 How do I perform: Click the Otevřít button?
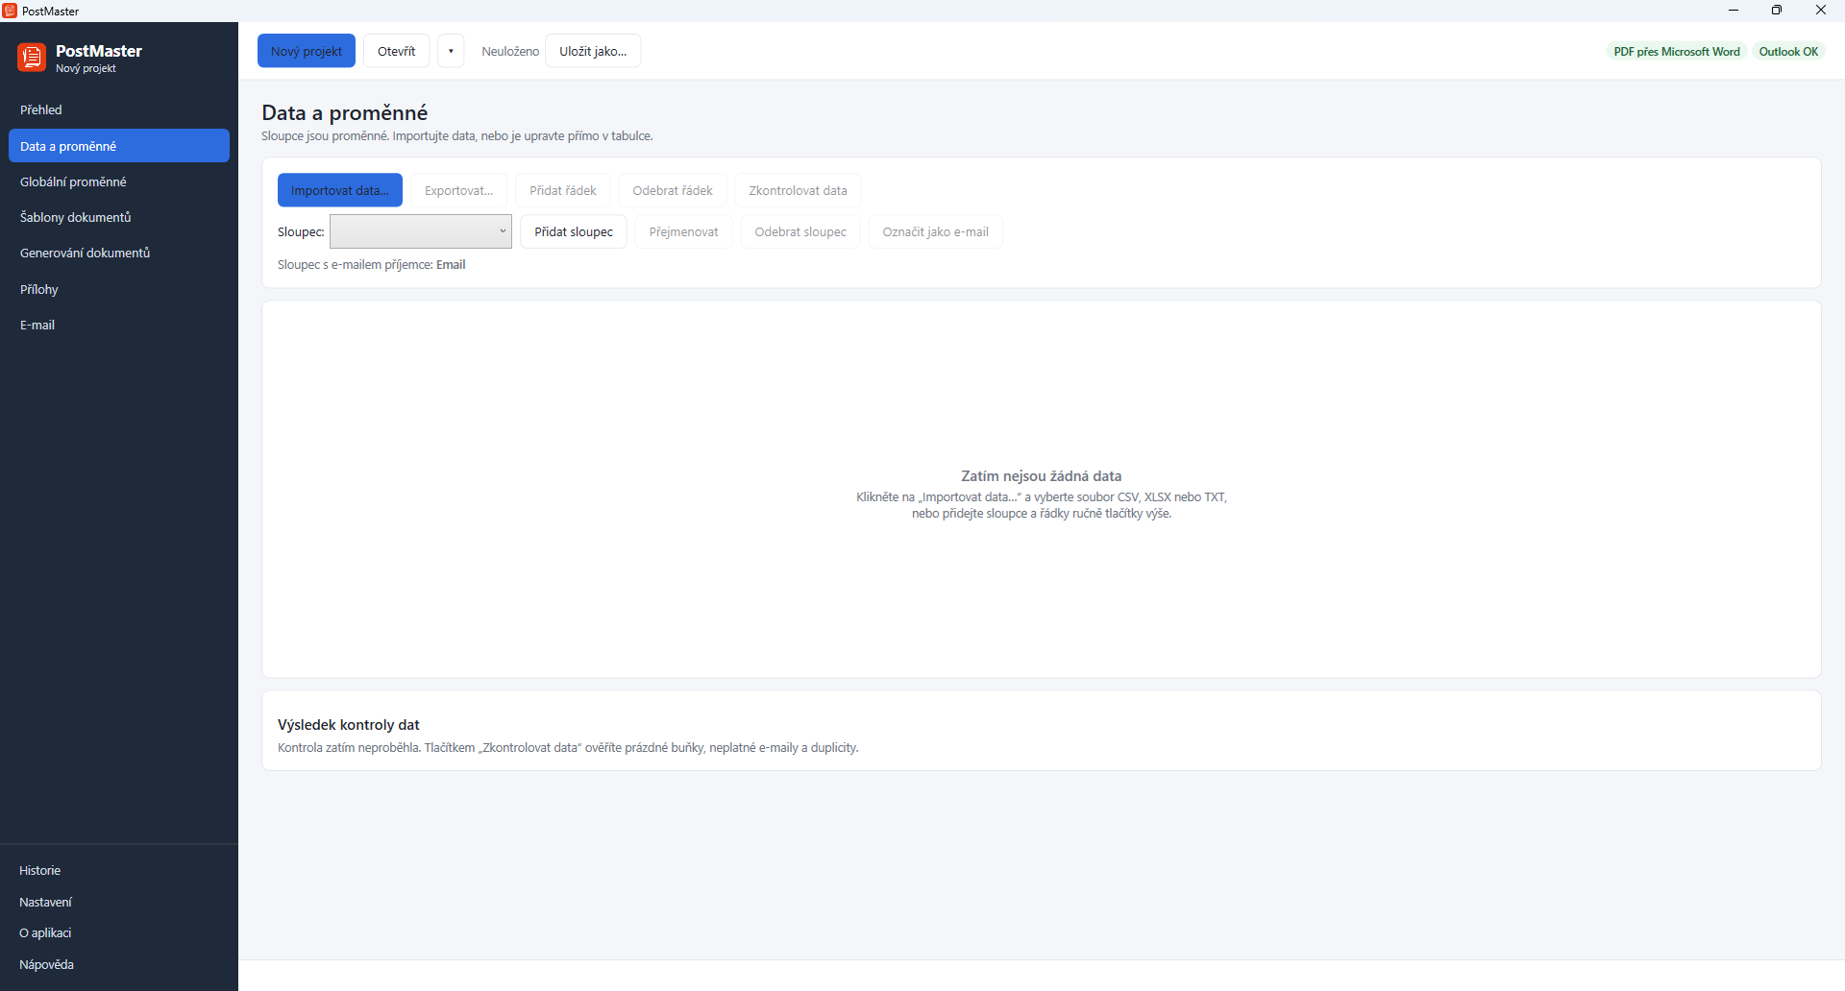pyautogui.click(x=396, y=51)
